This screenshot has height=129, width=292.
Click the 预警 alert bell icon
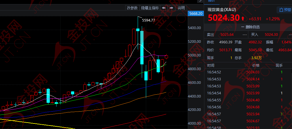(x=281, y=10)
